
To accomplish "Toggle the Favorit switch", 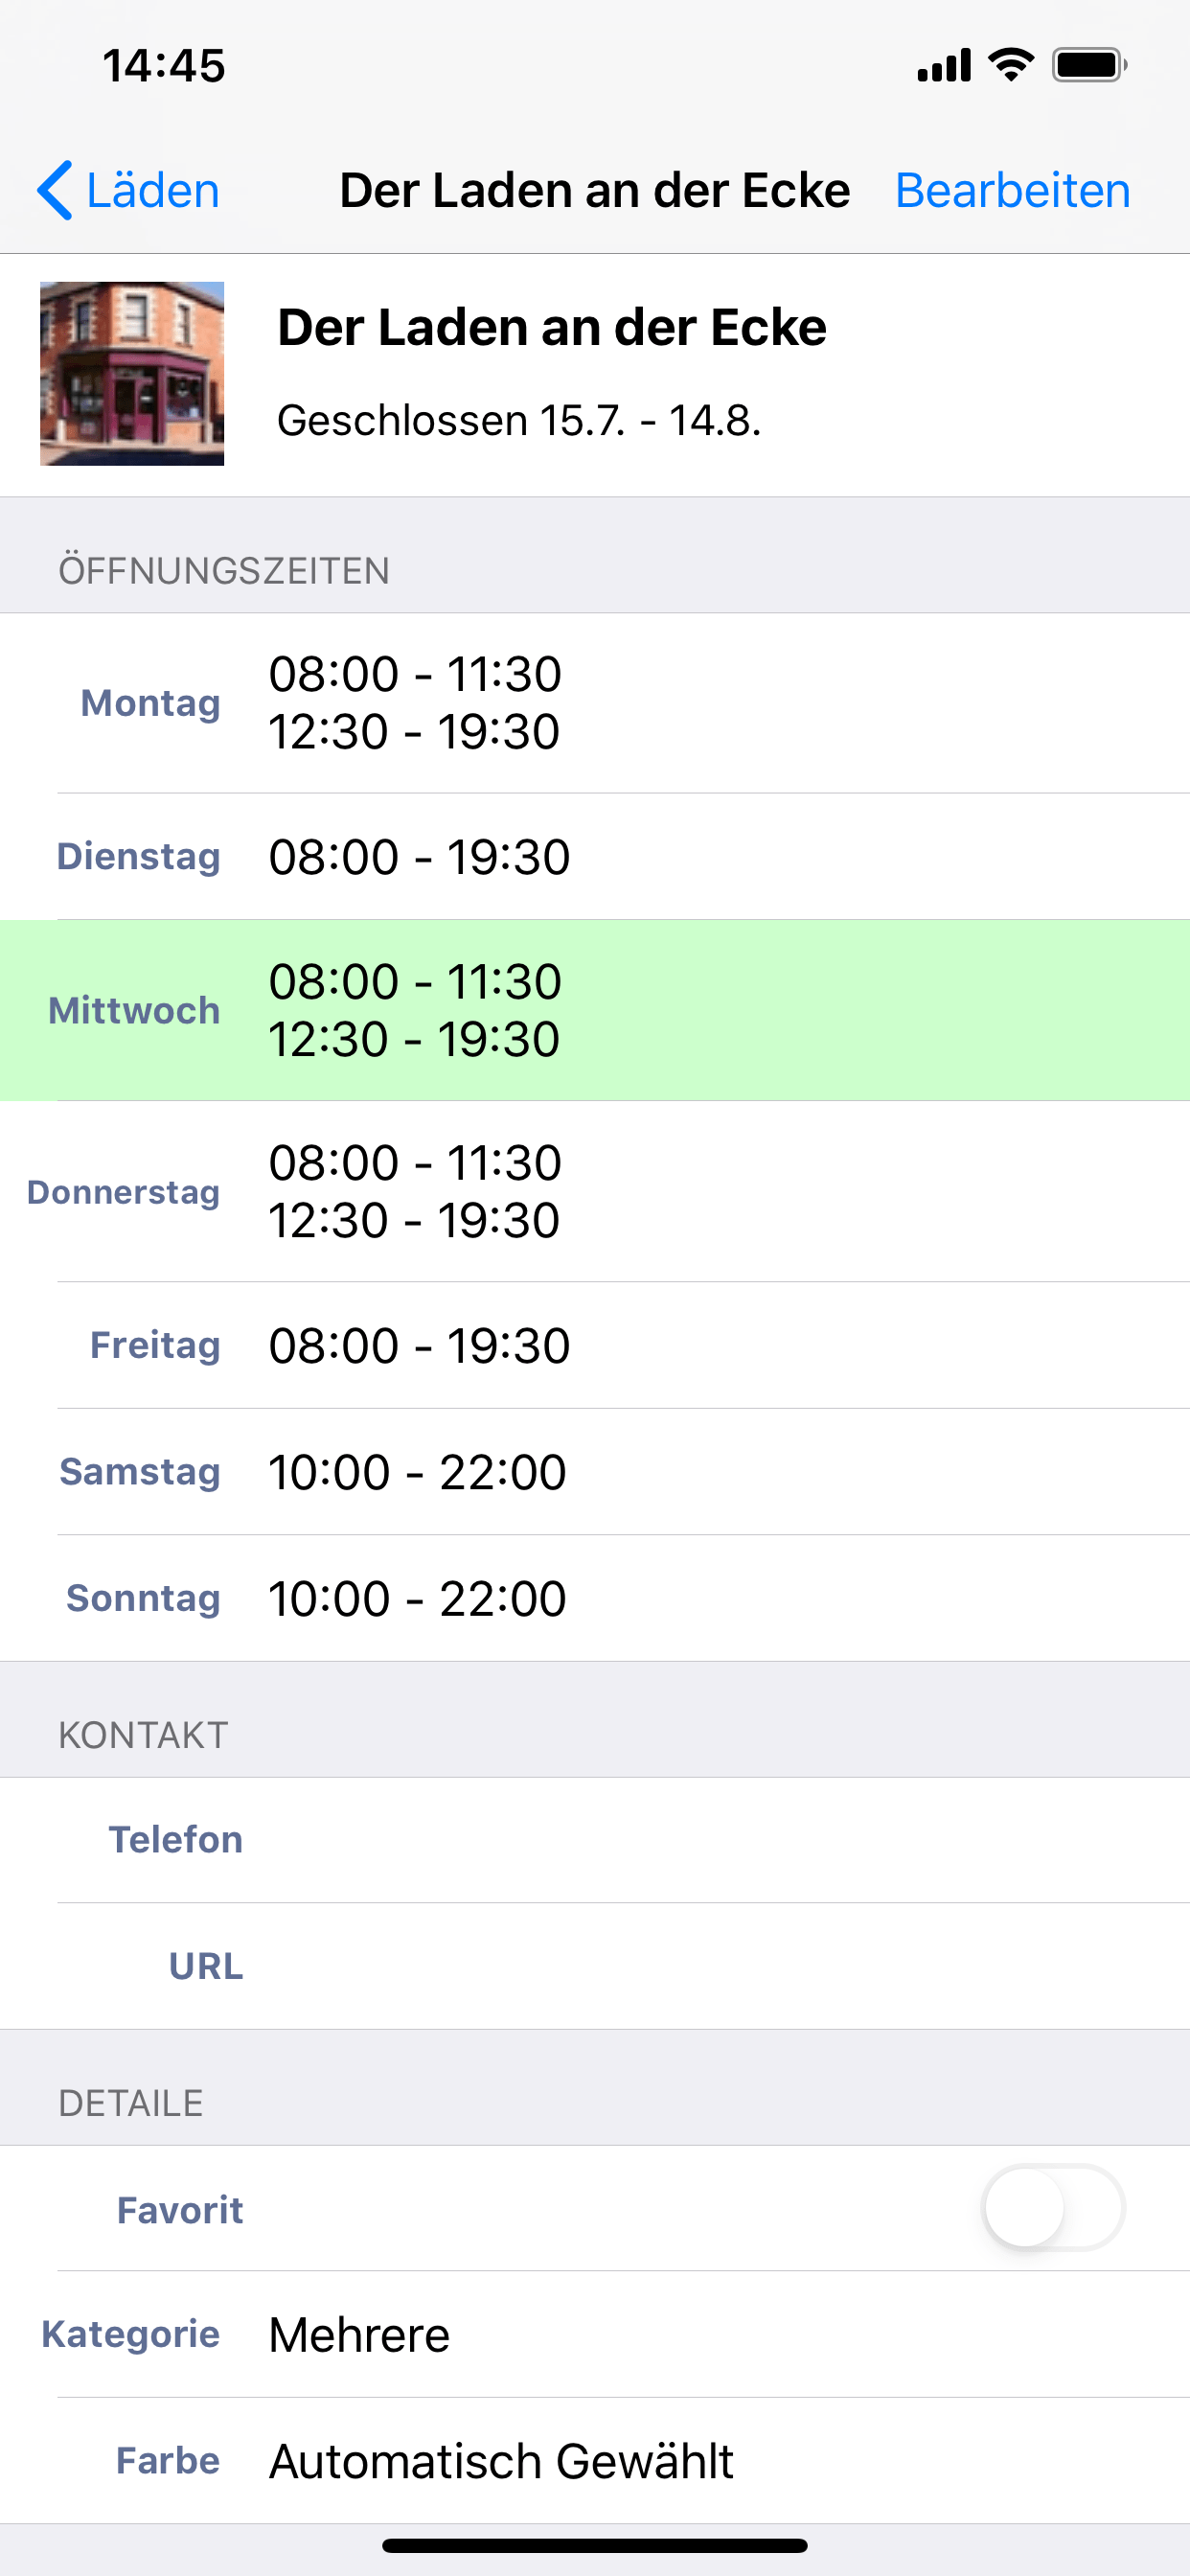I will pyautogui.click(x=1053, y=2208).
